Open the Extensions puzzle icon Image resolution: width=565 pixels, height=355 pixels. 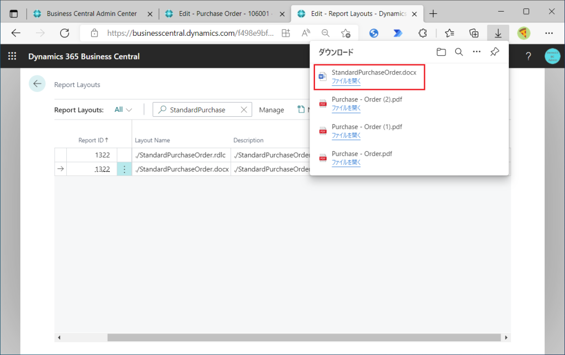[x=422, y=33]
